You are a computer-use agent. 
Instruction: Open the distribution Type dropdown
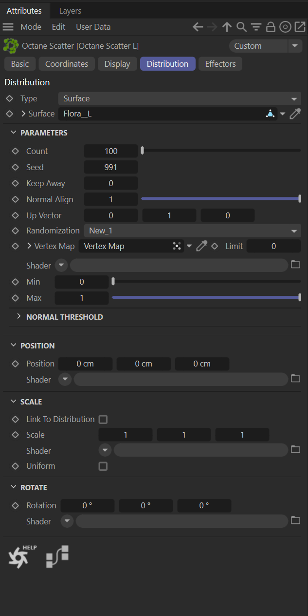tap(180, 98)
